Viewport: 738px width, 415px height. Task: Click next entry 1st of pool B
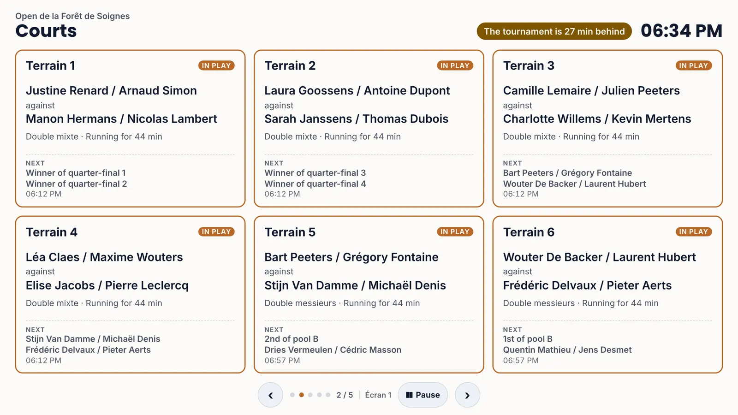click(x=528, y=339)
